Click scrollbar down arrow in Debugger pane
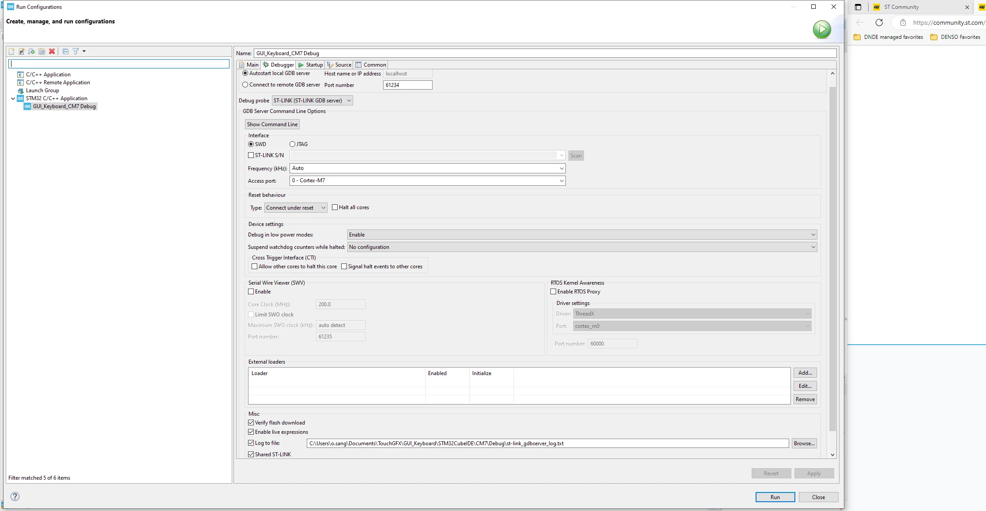Screen dimensions: 986x511 pyautogui.click(x=832, y=455)
